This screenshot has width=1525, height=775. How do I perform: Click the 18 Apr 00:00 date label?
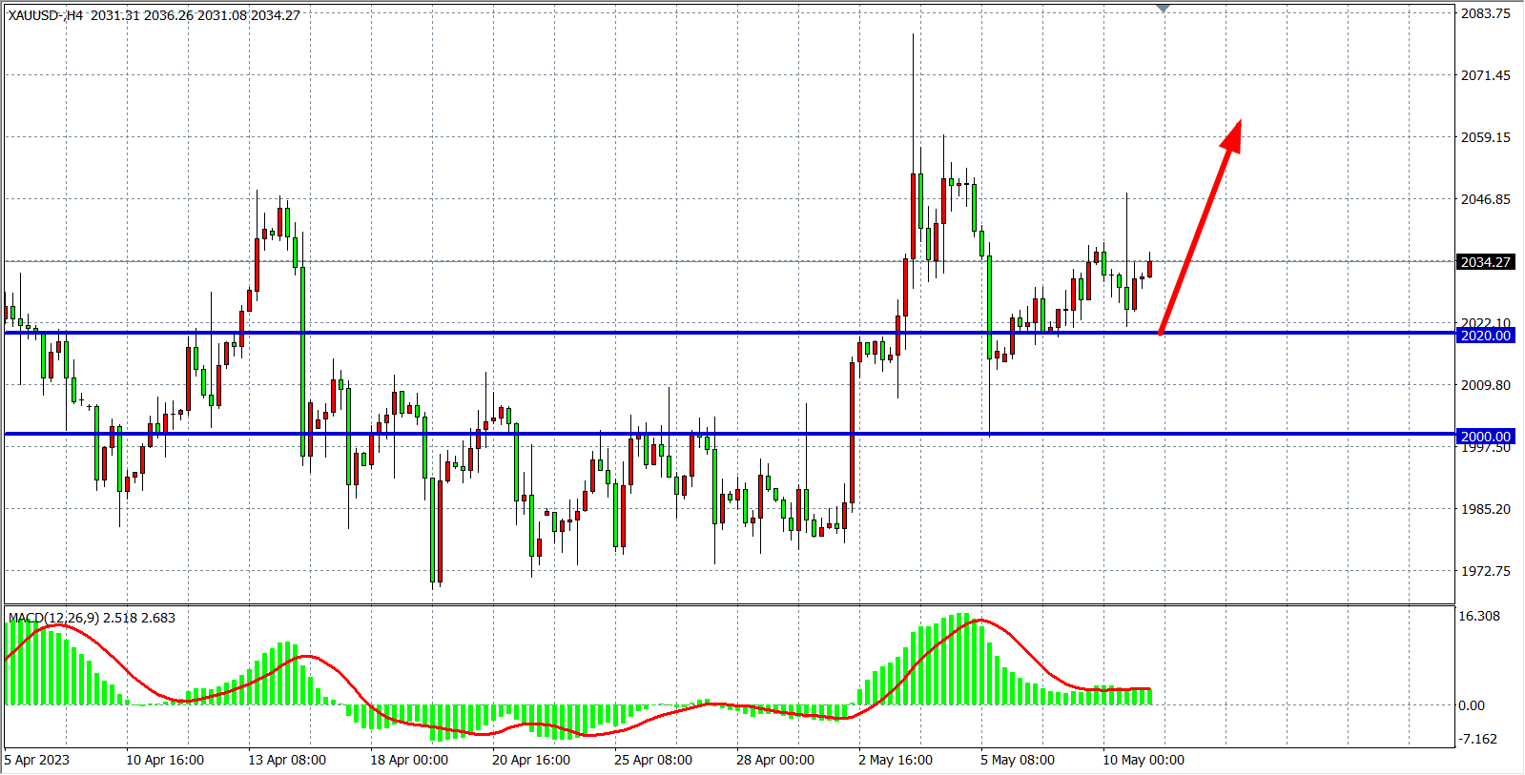click(x=408, y=760)
